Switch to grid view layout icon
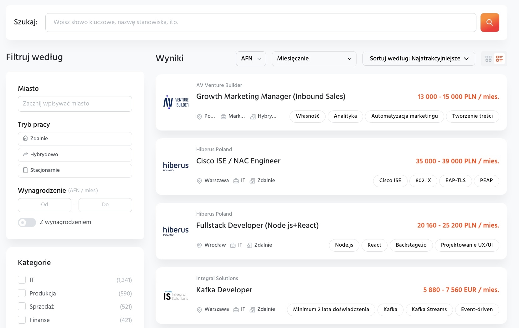Screen dimensions: 519x328 point(488,59)
